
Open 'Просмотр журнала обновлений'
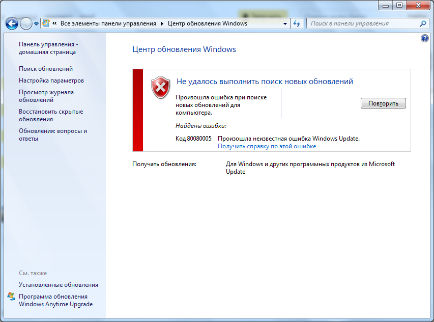46,96
